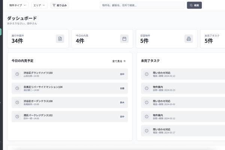Open the 全て見る link

coord(119,61)
